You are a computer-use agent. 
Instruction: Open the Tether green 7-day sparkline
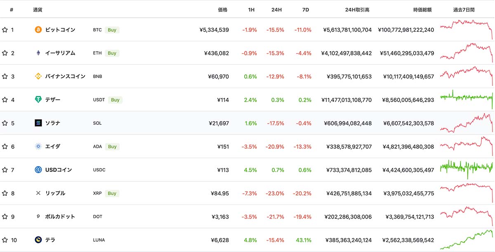(x=467, y=99)
